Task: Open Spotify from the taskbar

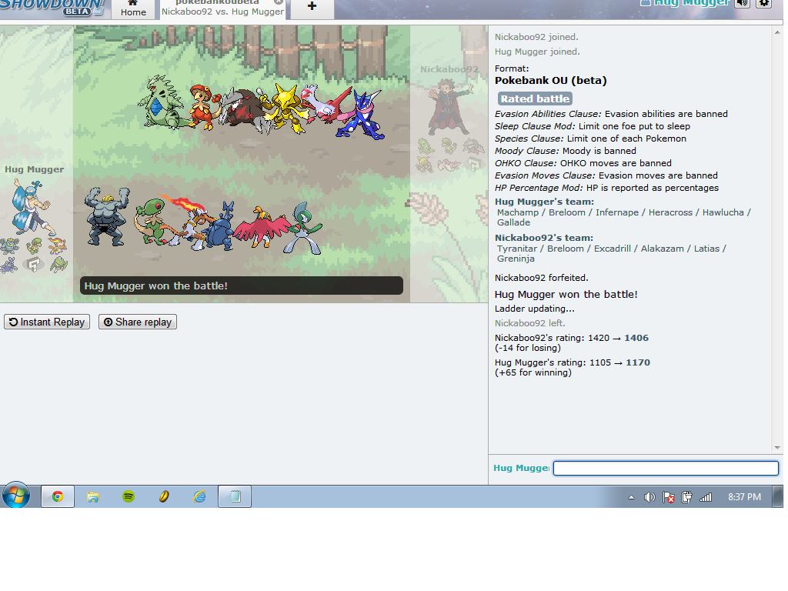Action: pyautogui.click(x=129, y=497)
